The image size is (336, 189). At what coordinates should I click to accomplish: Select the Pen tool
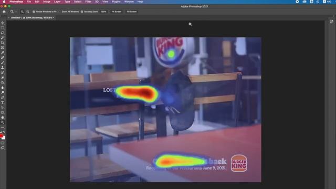tap(3, 98)
